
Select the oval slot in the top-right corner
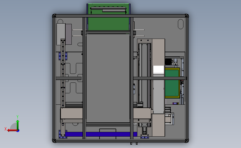click(x=181, y=24)
